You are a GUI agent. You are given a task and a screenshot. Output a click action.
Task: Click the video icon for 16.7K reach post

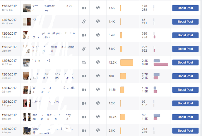(84, 117)
